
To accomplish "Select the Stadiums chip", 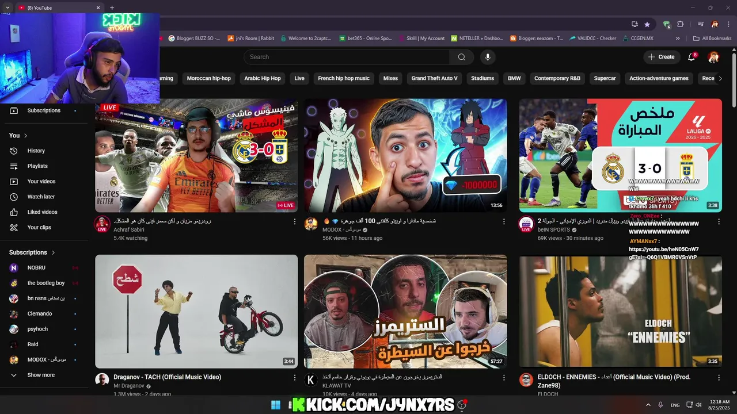I will pyautogui.click(x=483, y=78).
